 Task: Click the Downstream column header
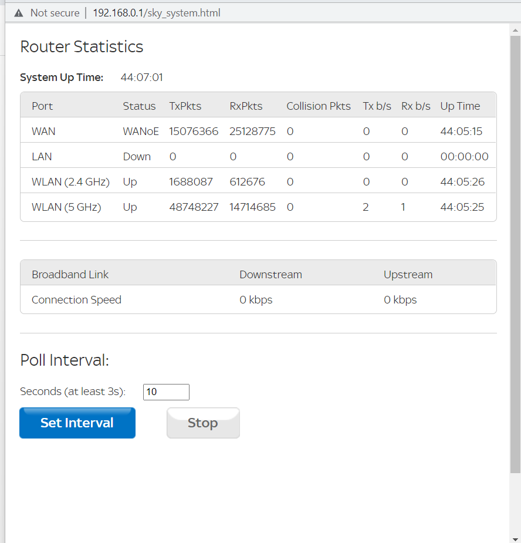270,275
